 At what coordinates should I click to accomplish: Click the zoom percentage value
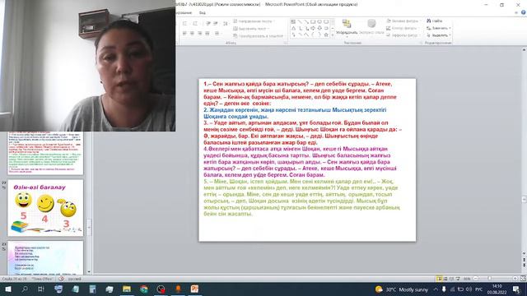467,279
